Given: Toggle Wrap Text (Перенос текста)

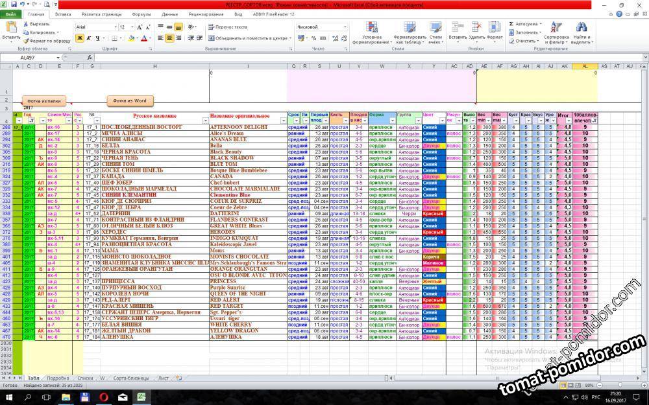Looking at the screenshot, I should pos(227,27).
